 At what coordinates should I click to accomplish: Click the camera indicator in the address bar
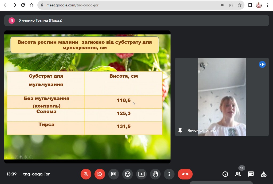click(x=223, y=5)
